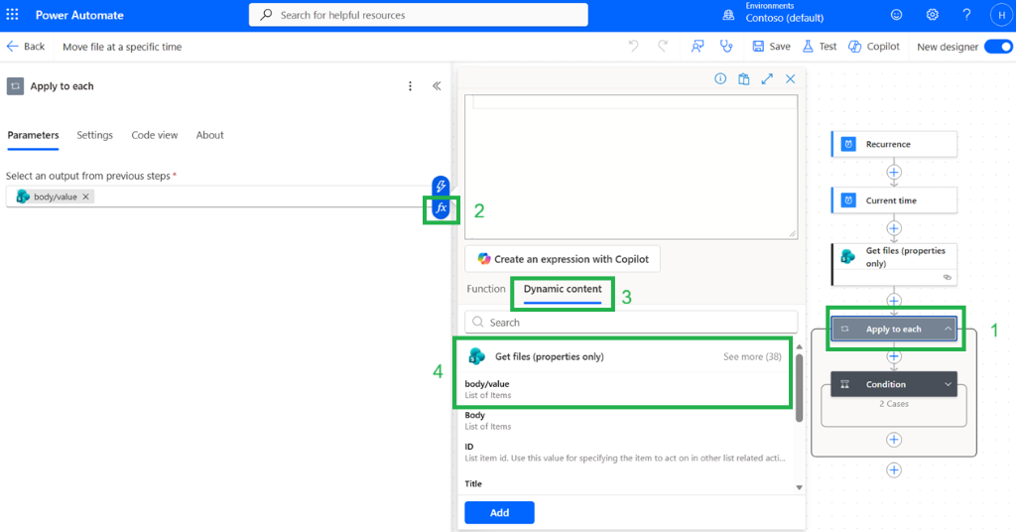Expand the expression editor to full screen

click(767, 79)
